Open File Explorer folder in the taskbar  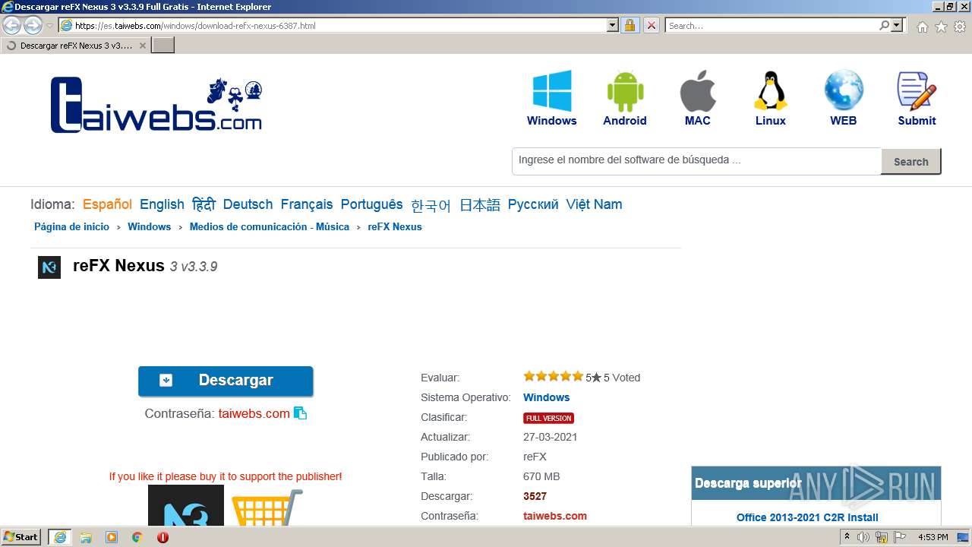(x=86, y=537)
